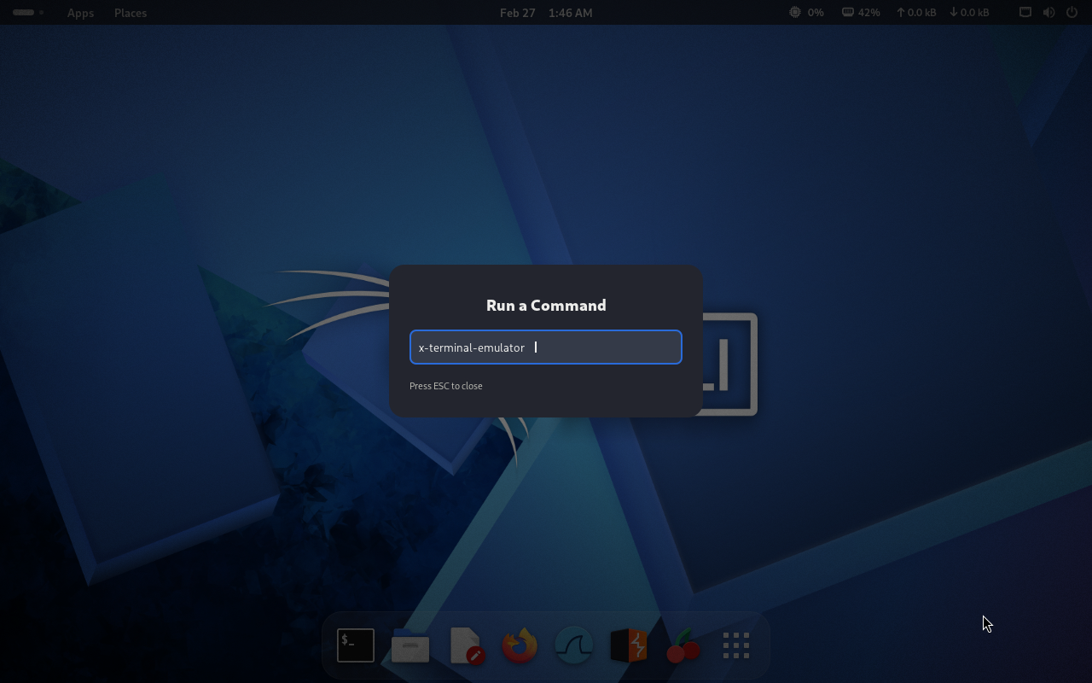1092x683 pixels.
Task: Show all applications grid
Action: coord(735,645)
